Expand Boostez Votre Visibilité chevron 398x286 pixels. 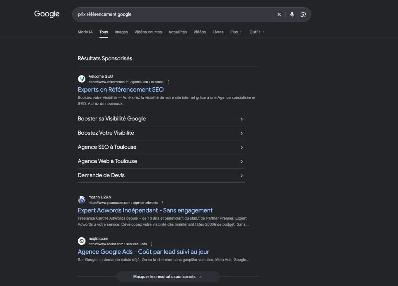click(x=241, y=133)
